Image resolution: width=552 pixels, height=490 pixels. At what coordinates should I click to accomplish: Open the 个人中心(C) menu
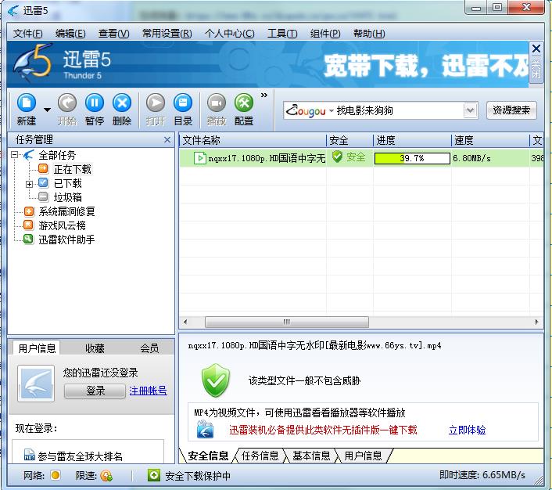pos(230,34)
